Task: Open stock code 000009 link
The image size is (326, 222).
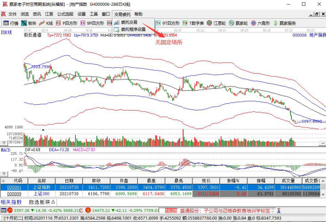Action: [14, 194]
